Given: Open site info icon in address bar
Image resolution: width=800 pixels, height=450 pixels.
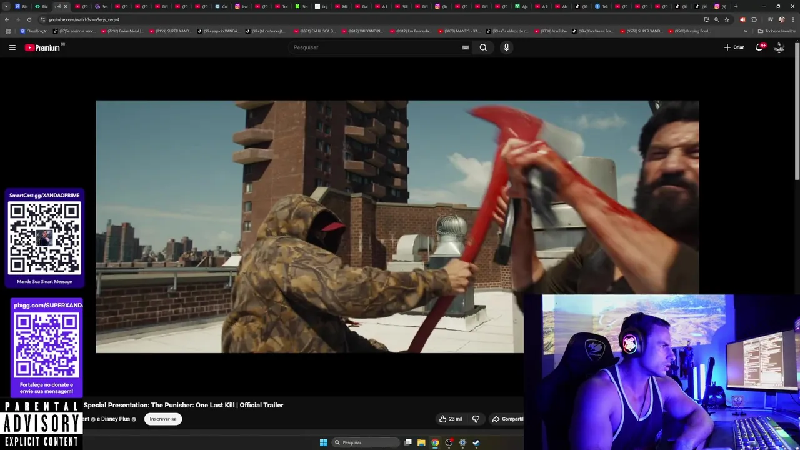Looking at the screenshot, I should pos(42,19).
